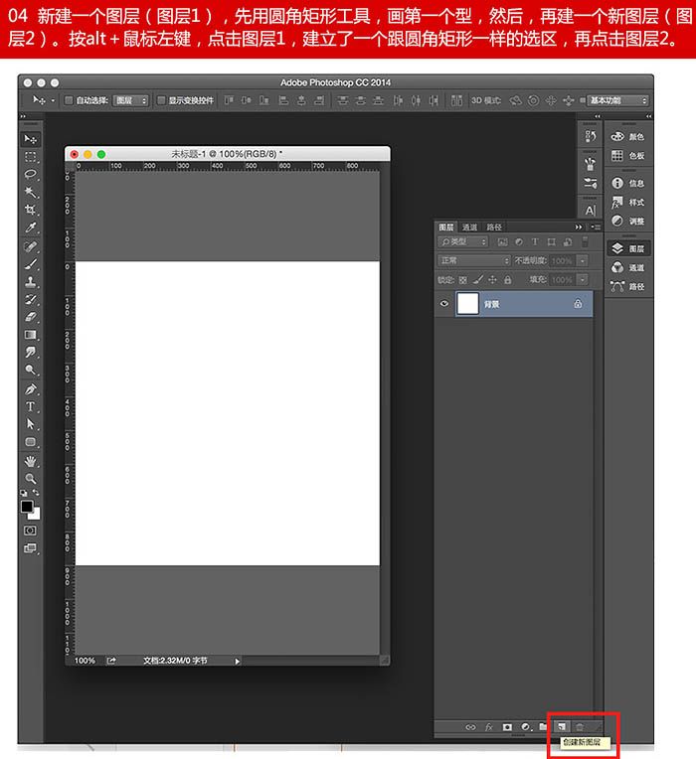Pick the Crop tool in toolbar
696x759 pixels.
coord(31,211)
